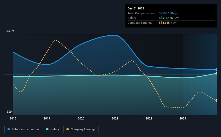Screen dimensions: 221x137
Task: Click the Total Compensation tooltip row label
Action: 141,13
